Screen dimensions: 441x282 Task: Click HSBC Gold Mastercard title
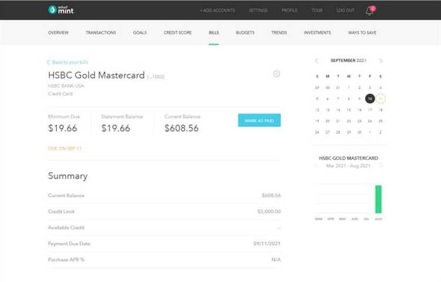point(96,75)
